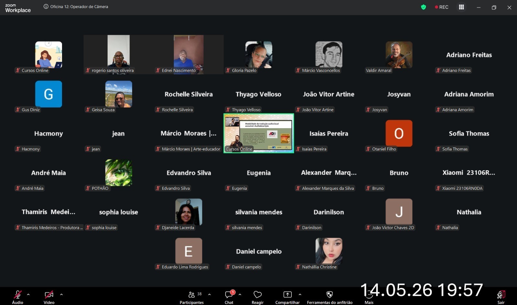
Task: Select Ednei Nascimento video tile
Action: (x=189, y=54)
